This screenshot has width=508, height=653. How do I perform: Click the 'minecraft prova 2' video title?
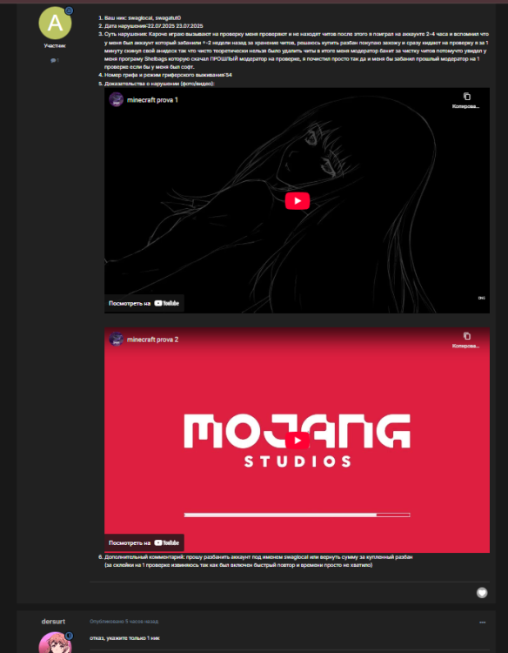[x=153, y=340]
